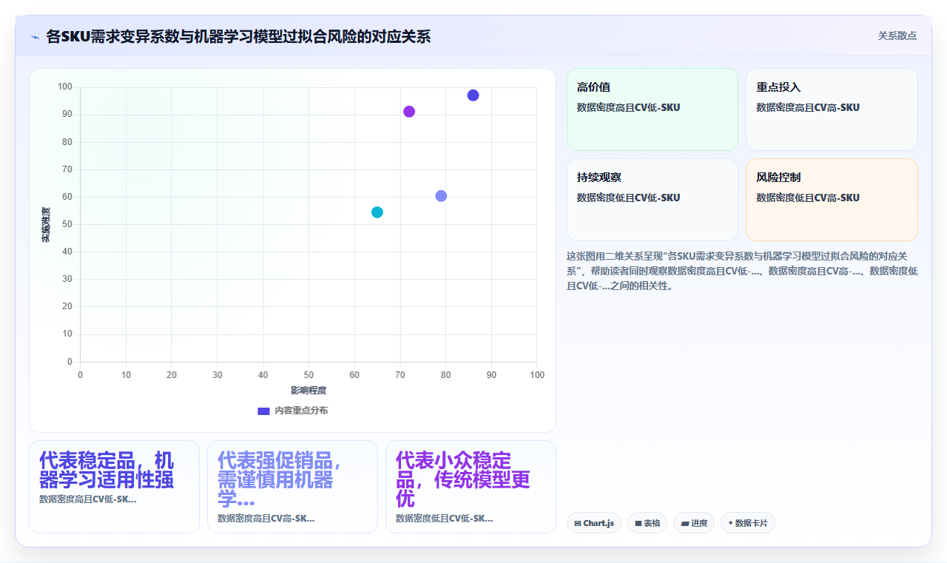
Task: Click the 进度 tag icon
Action: [x=685, y=523]
